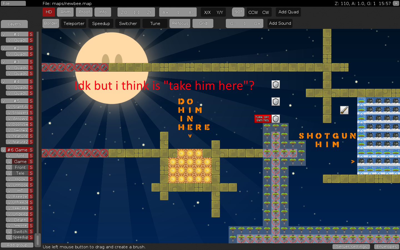Click the red Turn Off Entities tile
This screenshot has height=250, width=400.
(262, 119)
